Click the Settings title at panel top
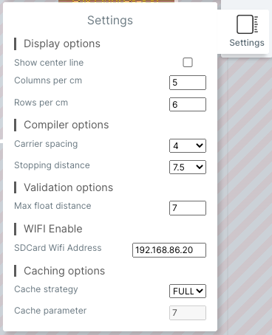This screenshot has width=272, height=335. click(x=110, y=20)
